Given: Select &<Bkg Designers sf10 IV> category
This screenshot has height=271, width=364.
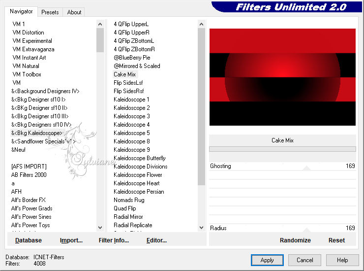Looking at the screenshot, I should [x=41, y=125].
